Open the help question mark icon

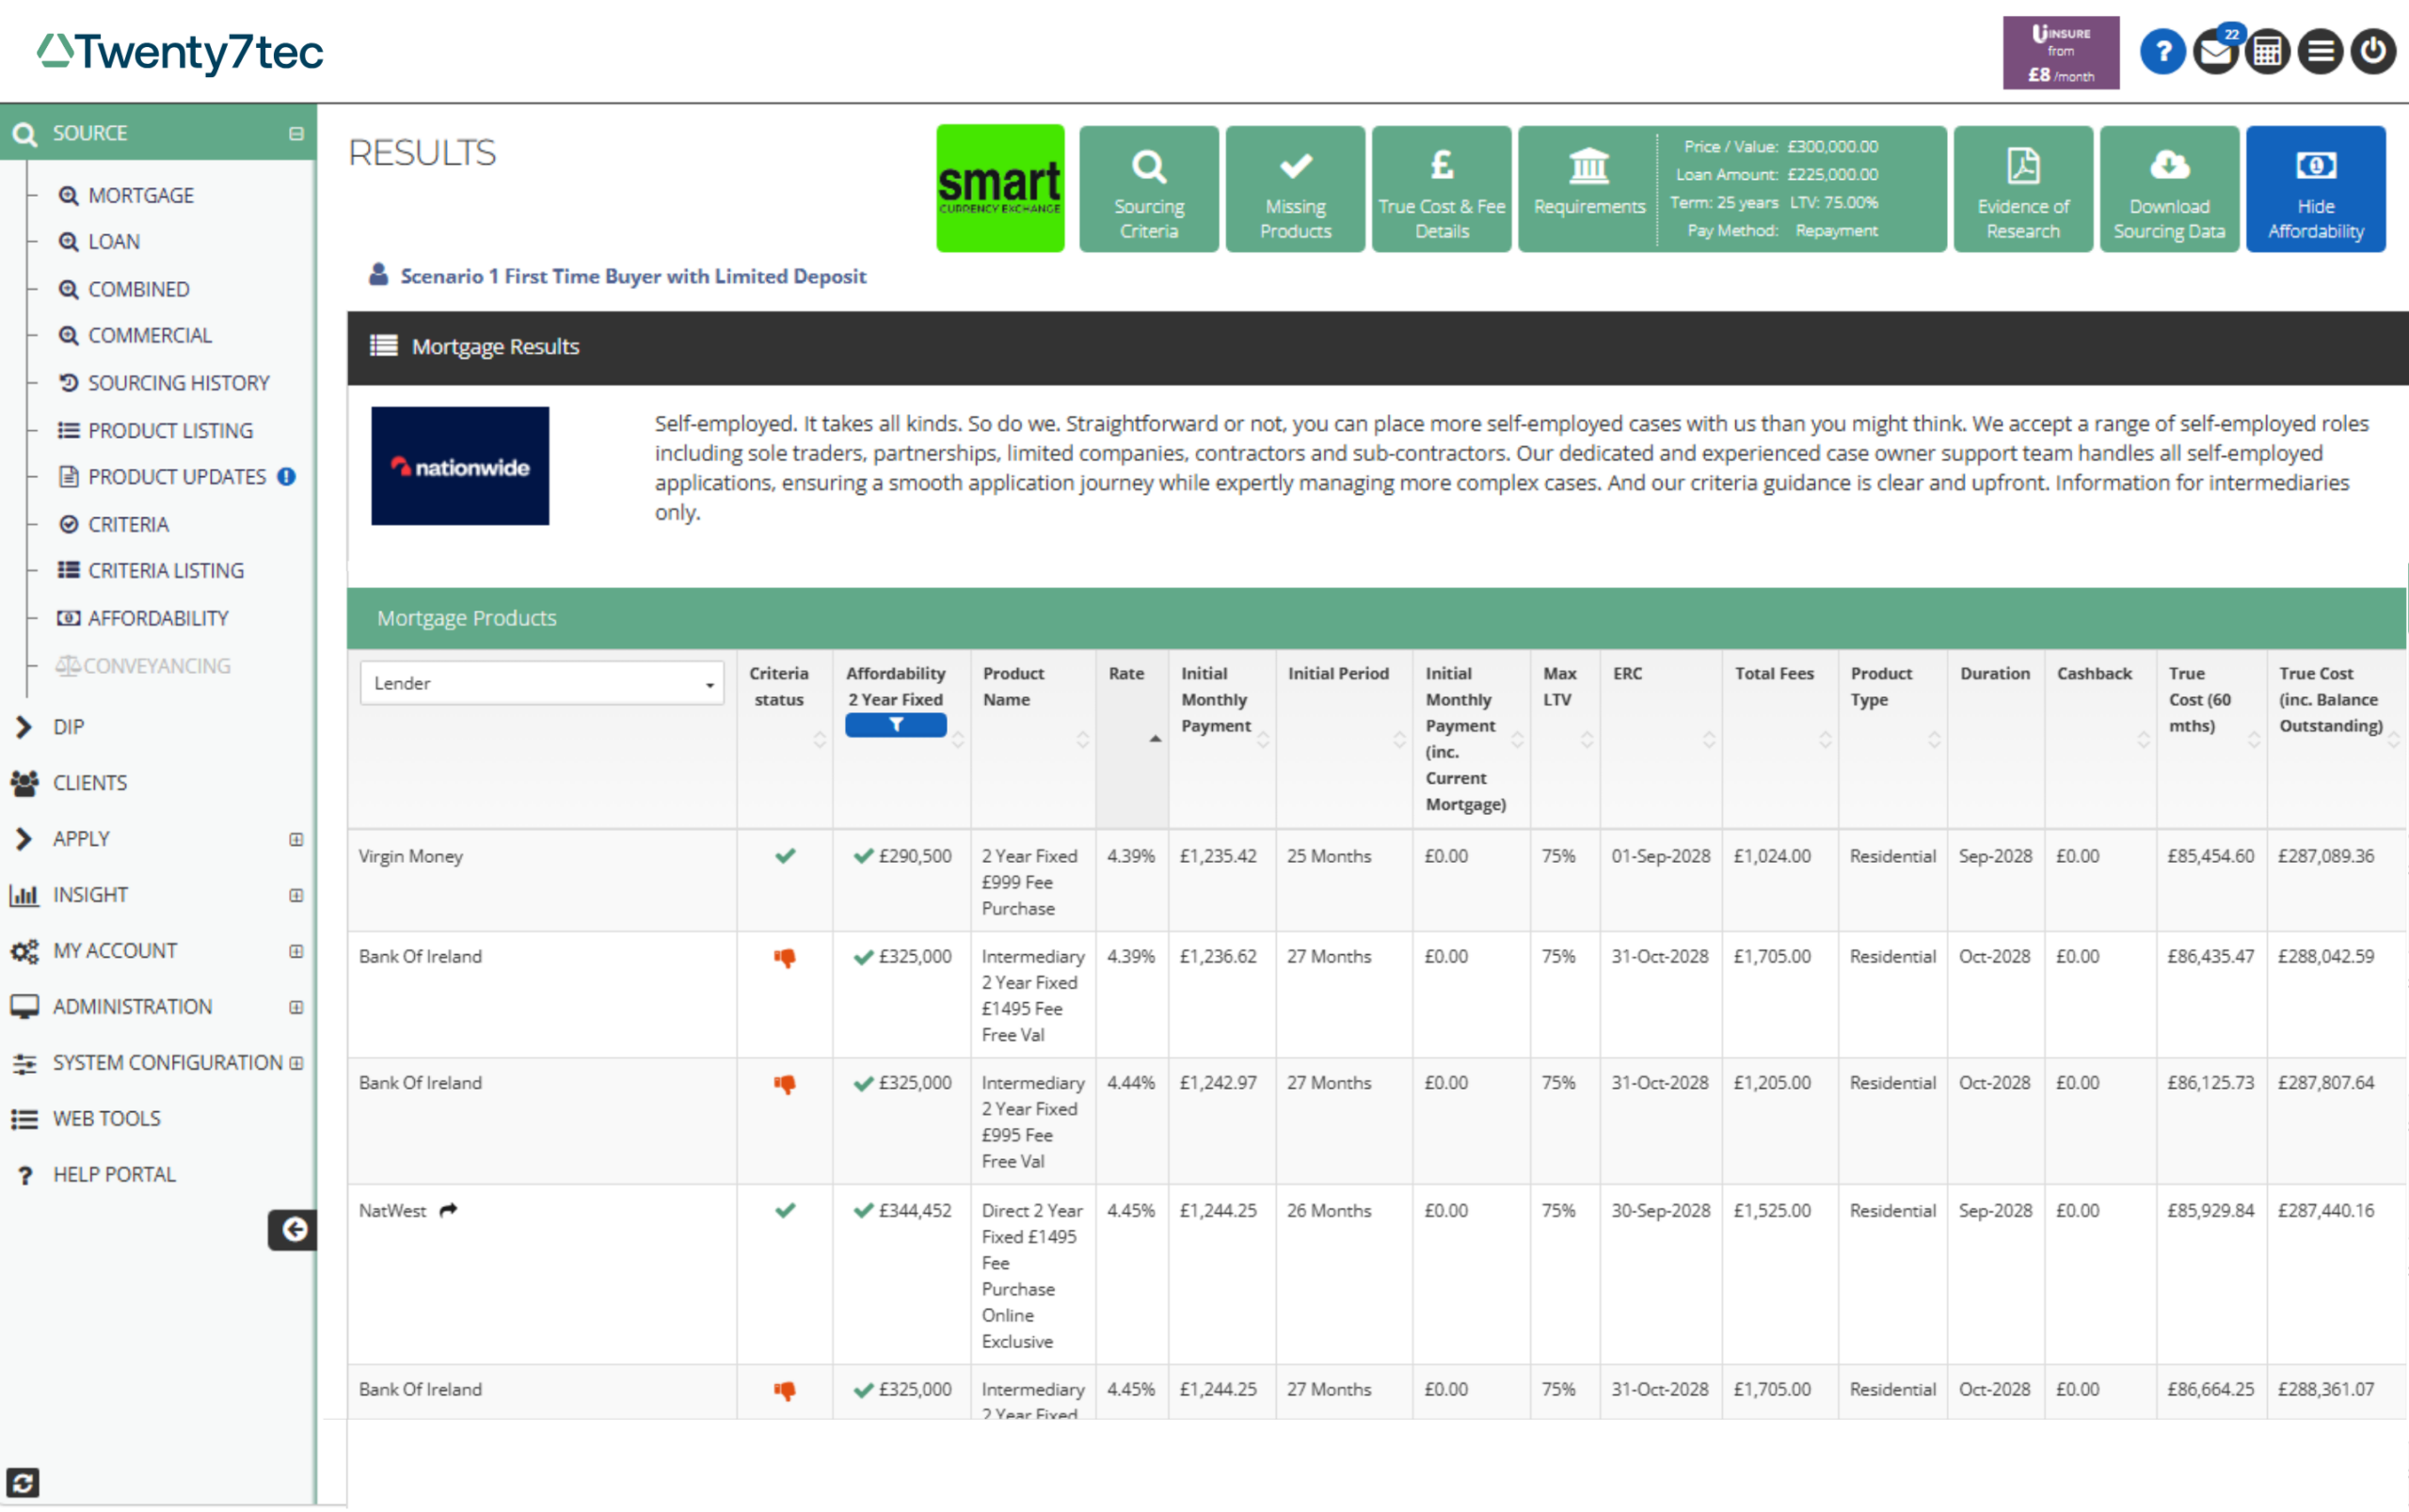(2162, 52)
